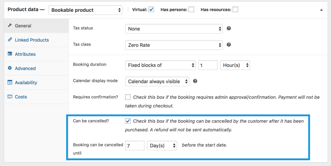This screenshot has width=331, height=166.
Task: Click the Costs card icon
Action: (x=10, y=97)
